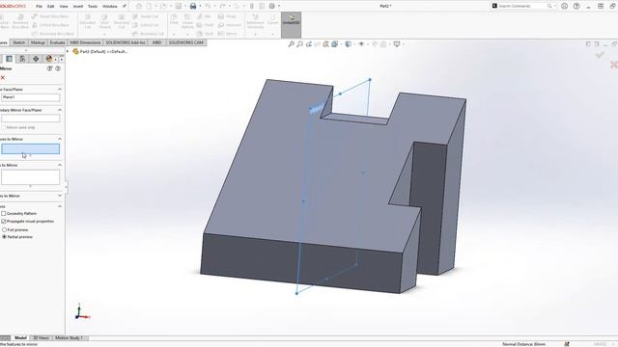This screenshot has height=347, width=618.
Task: Expand the Part2 flyout tree node
Action: pyautogui.click(x=68, y=51)
